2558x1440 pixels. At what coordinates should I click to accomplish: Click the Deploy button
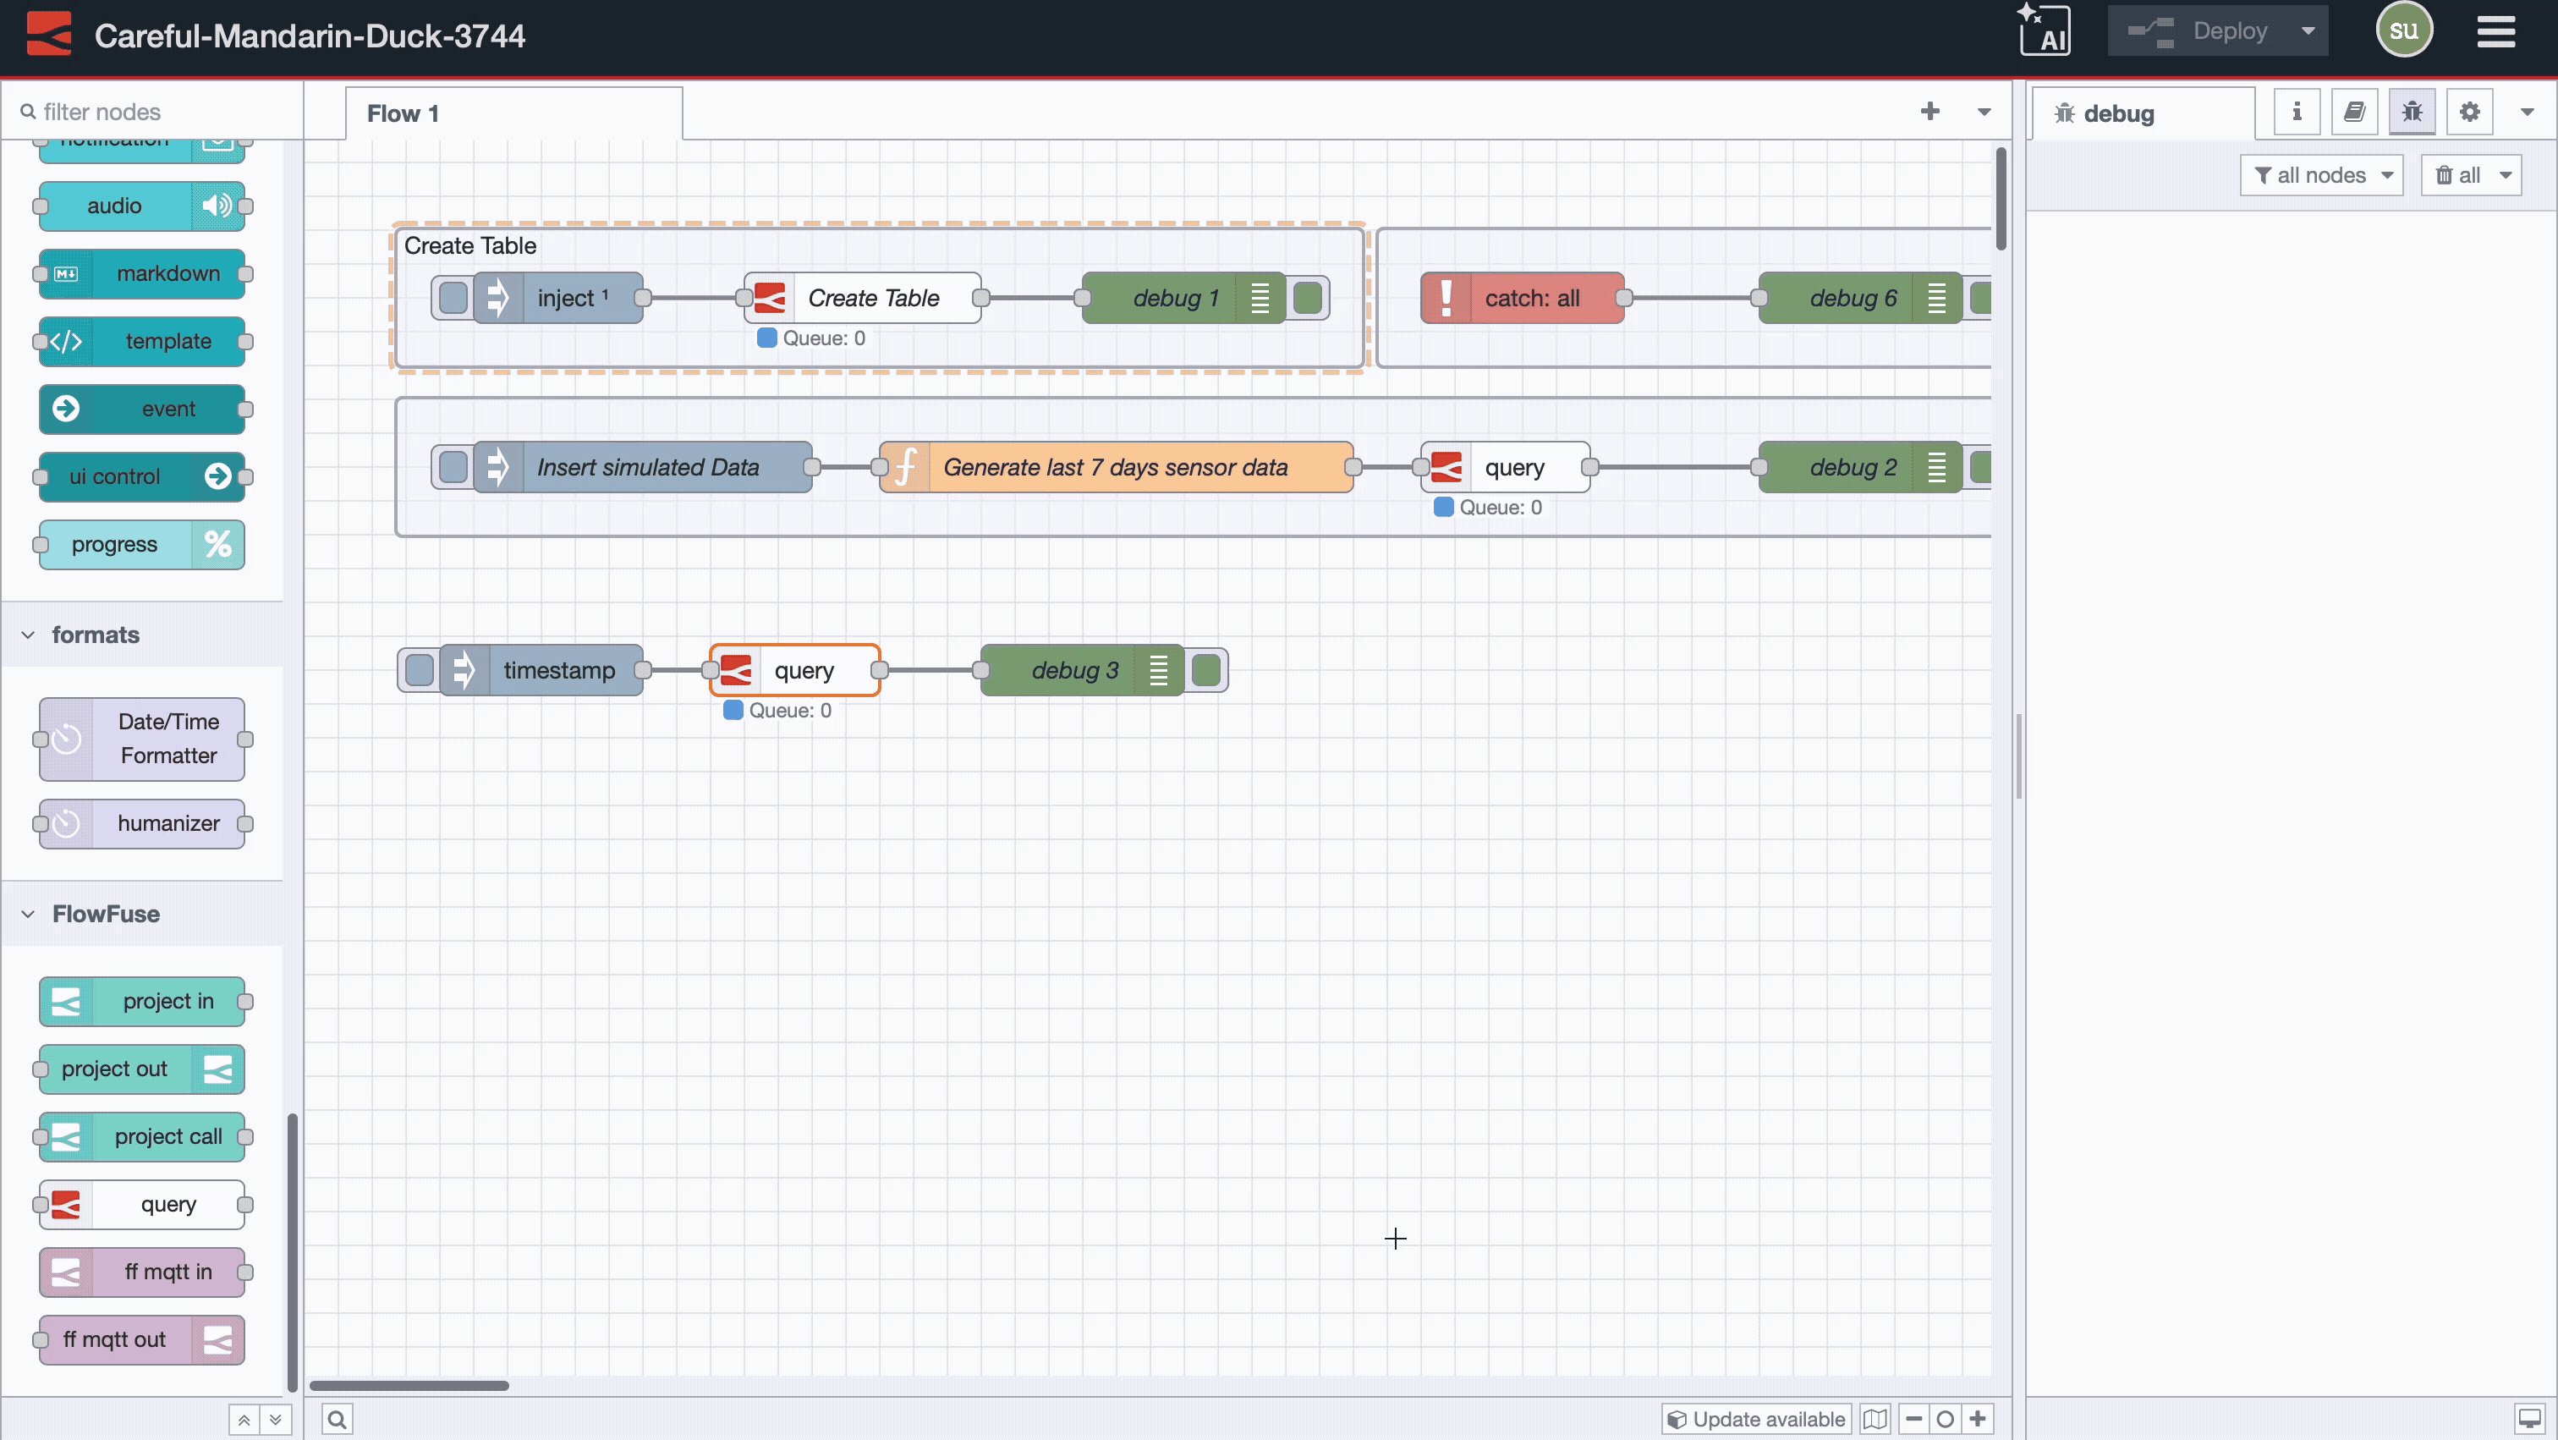coord(2229,30)
